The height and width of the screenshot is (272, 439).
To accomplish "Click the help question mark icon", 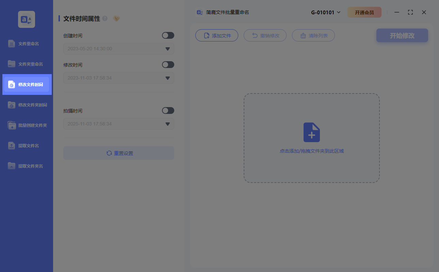I will click(104, 19).
